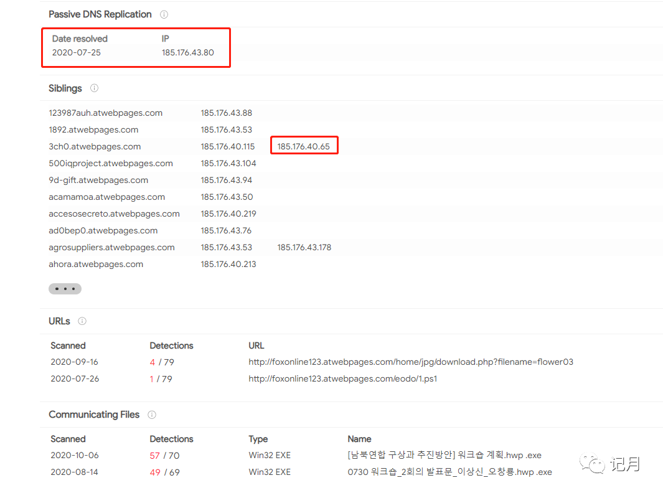The height and width of the screenshot is (493, 663).
Task: Click the Detections header in the URLs table
Action: coord(171,346)
